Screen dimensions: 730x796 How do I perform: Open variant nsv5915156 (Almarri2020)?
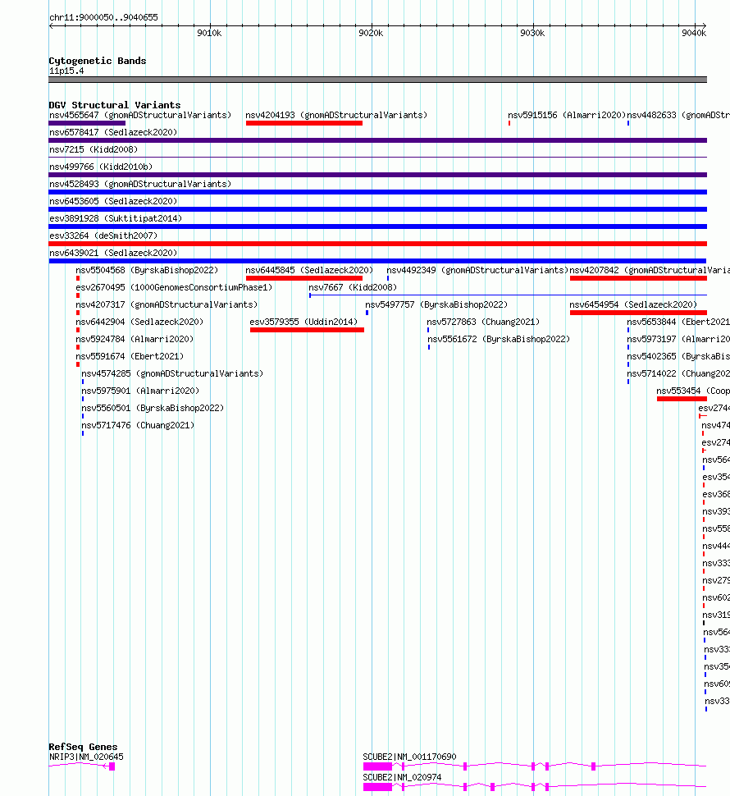click(567, 115)
